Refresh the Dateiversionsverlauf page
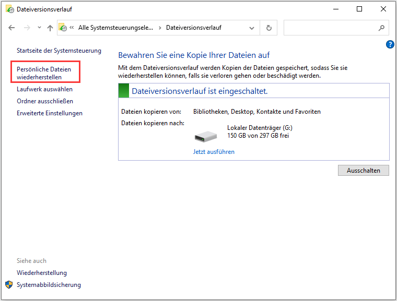The height and width of the screenshot is (301, 397). pos(268,28)
